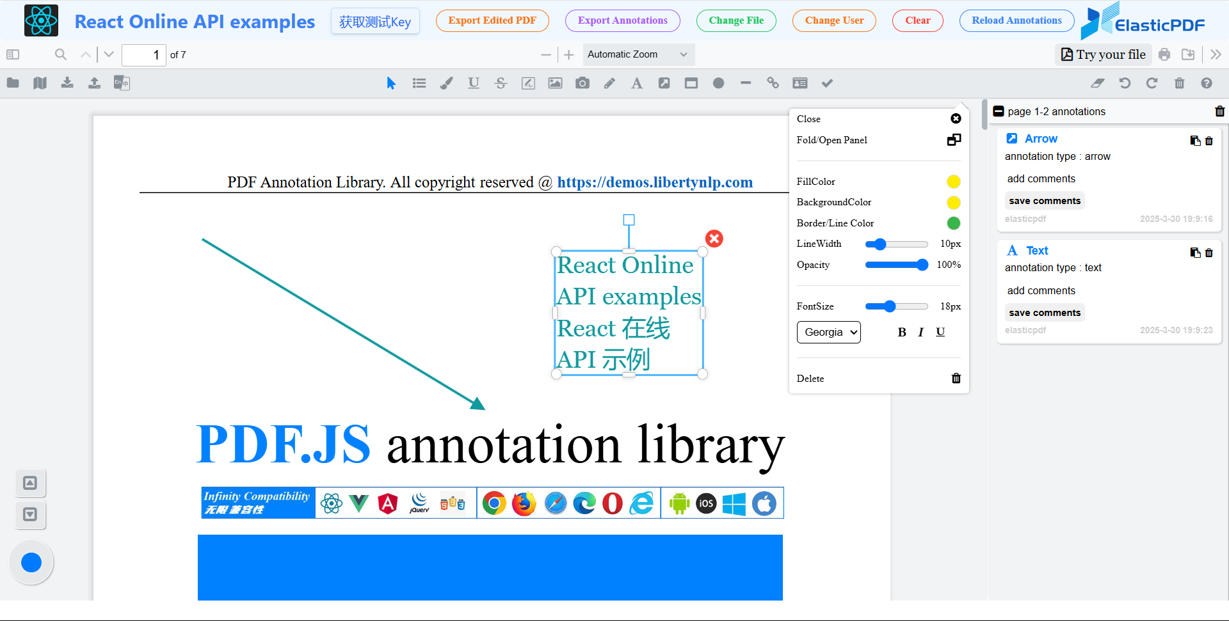Pick the BackgroundColor yellow swatch
The width and height of the screenshot is (1229, 621).
point(953,203)
